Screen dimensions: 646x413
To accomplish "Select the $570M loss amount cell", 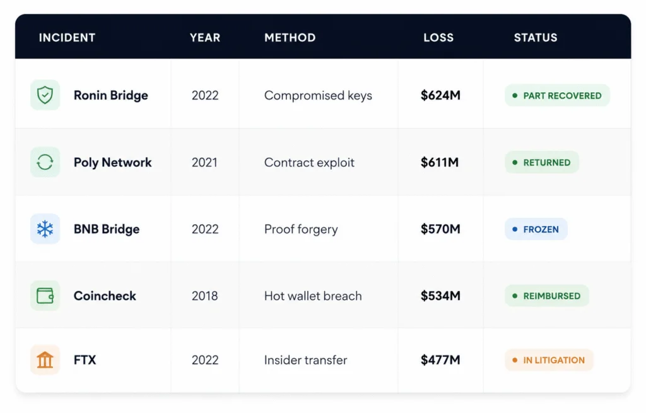I will pos(440,229).
